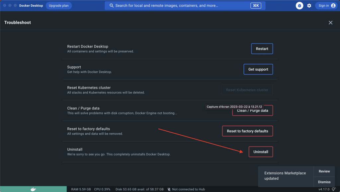Click the Restart button
Screen dimensions: 340x192
pyautogui.click(x=262, y=49)
